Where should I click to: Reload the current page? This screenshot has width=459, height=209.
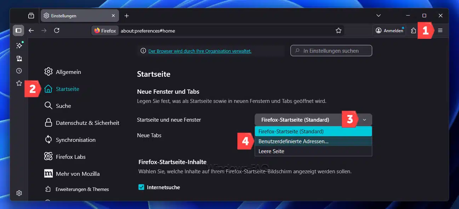tap(57, 31)
